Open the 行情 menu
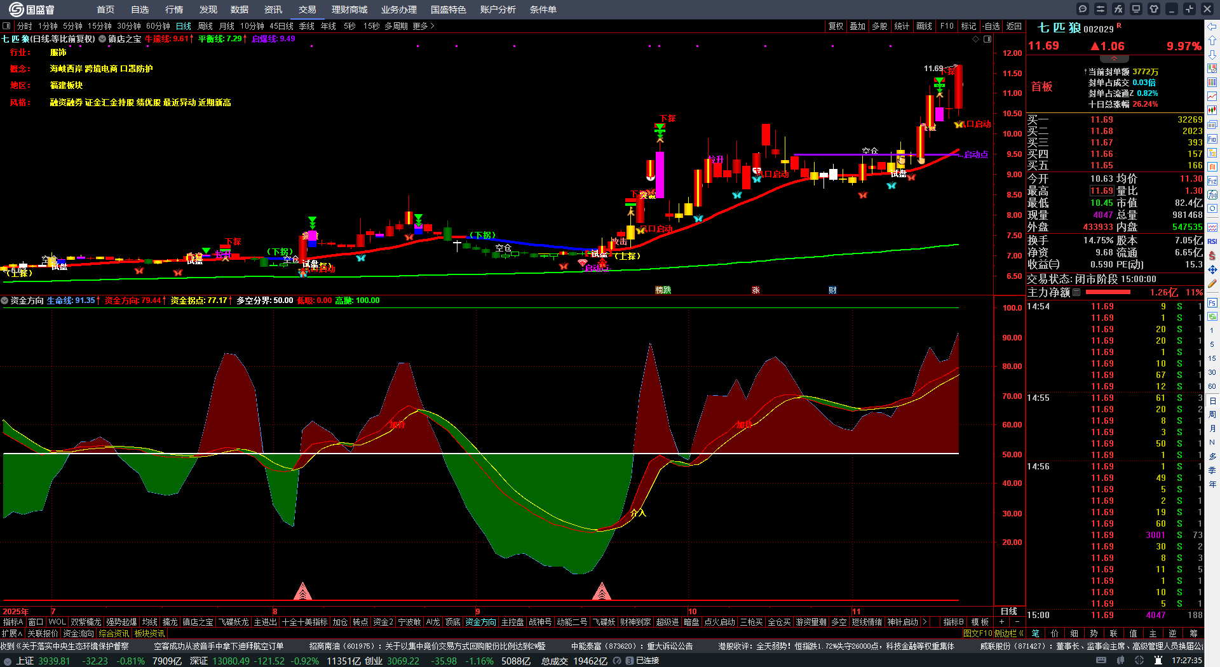 (x=174, y=10)
